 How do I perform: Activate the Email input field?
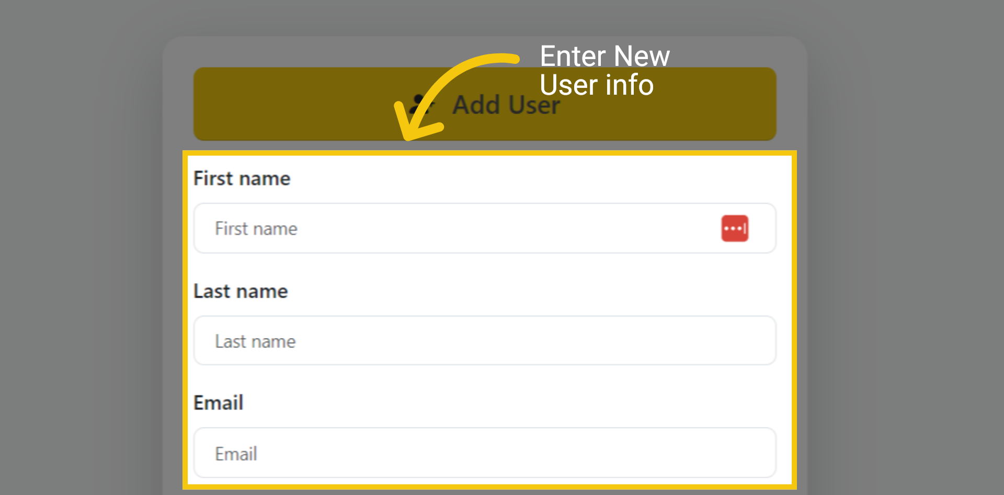point(485,453)
